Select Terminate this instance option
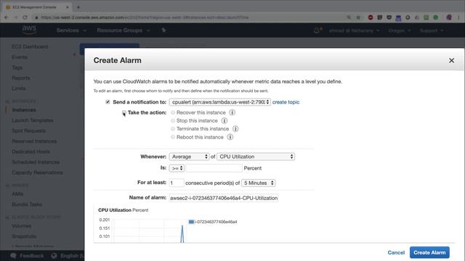465x261 pixels. click(173, 129)
